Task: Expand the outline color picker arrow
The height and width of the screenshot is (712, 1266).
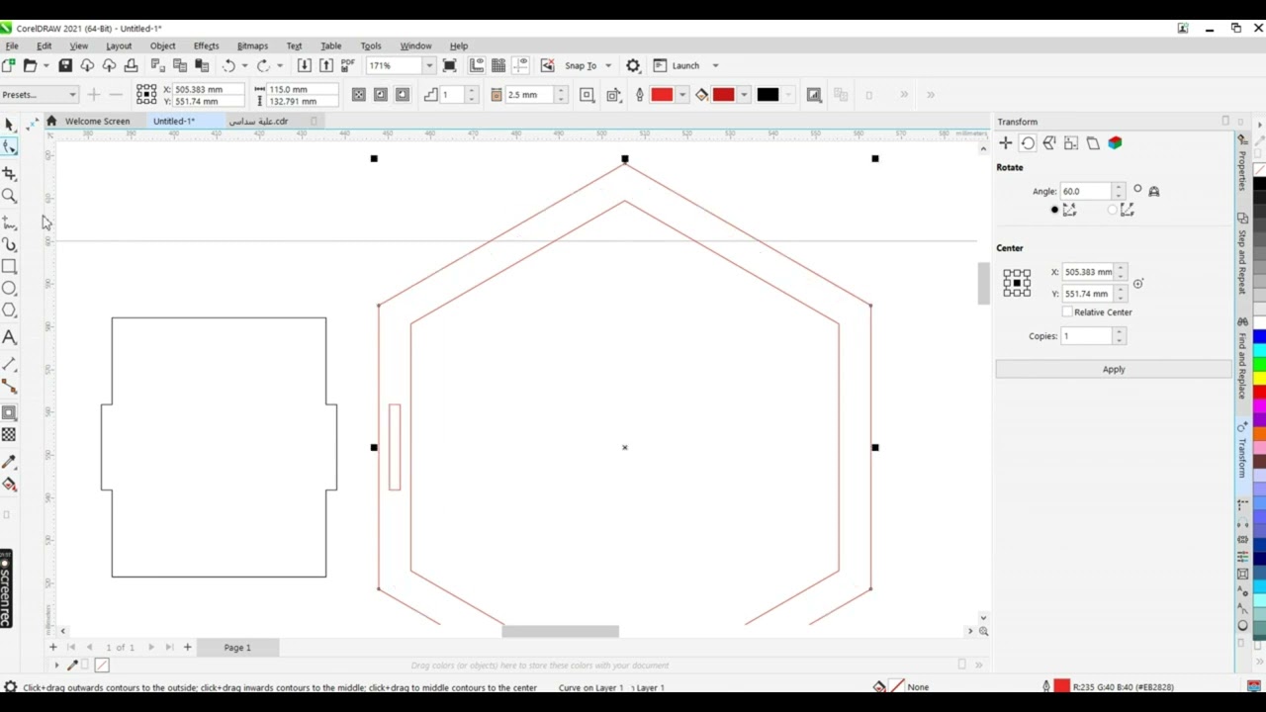Action: coord(681,95)
